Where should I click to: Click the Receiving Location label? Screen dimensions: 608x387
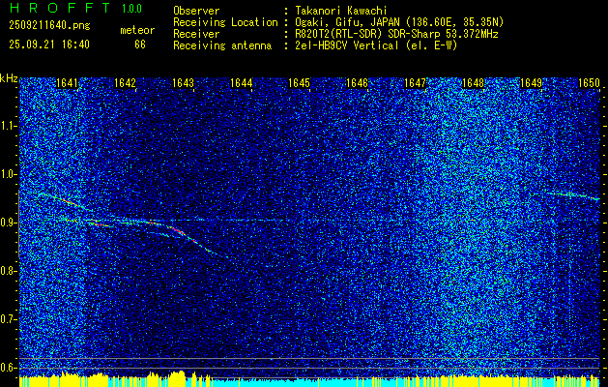coord(225,22)
